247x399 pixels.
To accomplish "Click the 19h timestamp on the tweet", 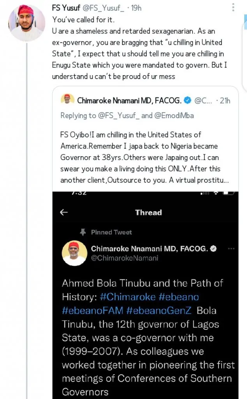I will click(137, 8).
